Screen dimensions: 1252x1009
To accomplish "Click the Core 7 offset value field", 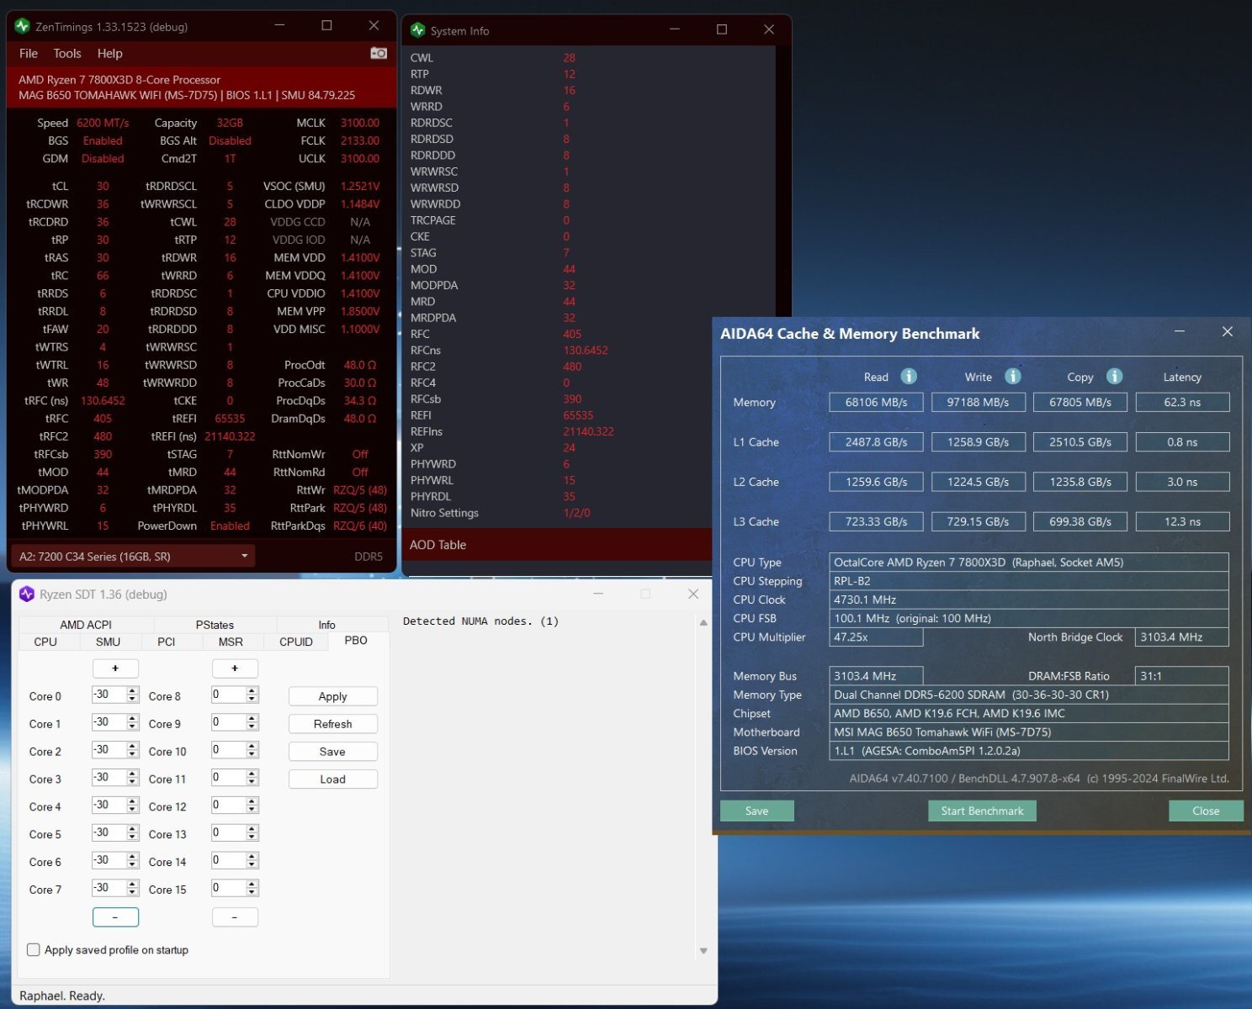I will pyautogui.click(x=109, y=889).
